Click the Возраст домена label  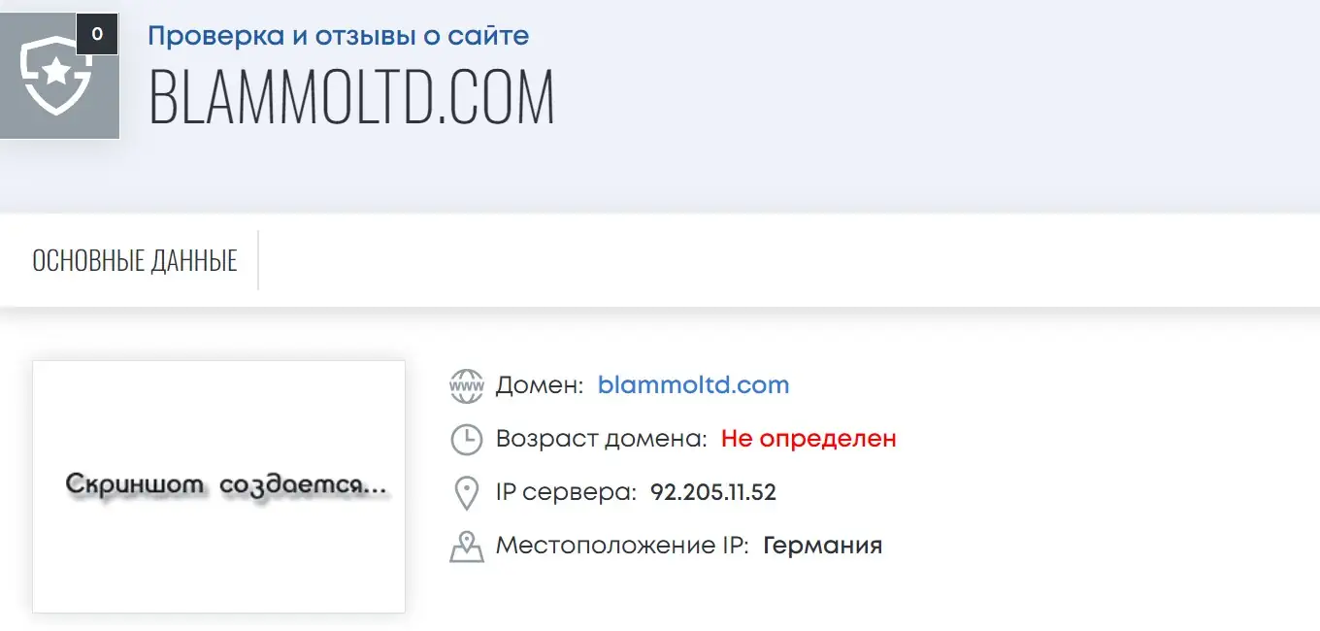point(602,439)
